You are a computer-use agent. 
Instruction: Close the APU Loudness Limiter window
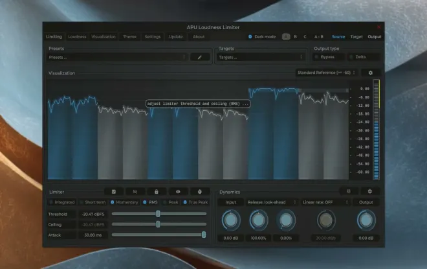[x=378, y=27]
